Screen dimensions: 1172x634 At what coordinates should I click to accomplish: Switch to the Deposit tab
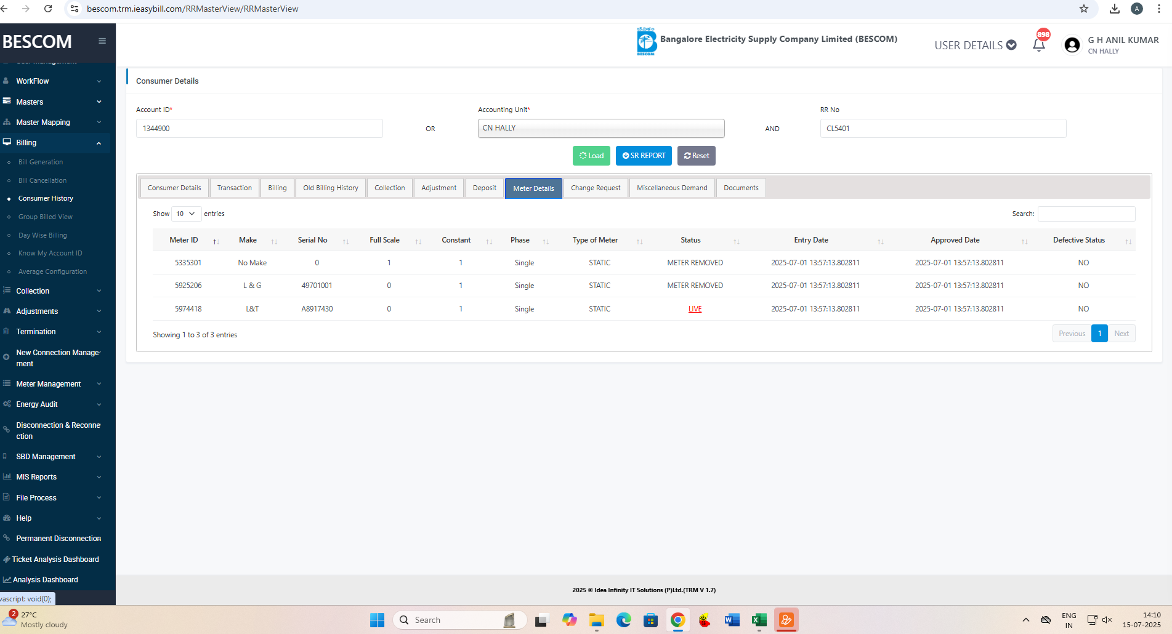pos(485,188)
